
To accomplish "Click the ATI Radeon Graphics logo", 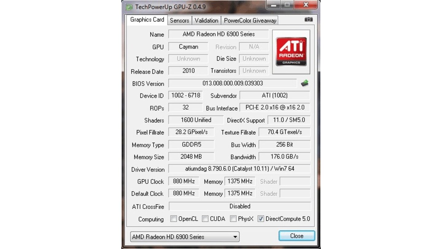I will click(291, 52).
